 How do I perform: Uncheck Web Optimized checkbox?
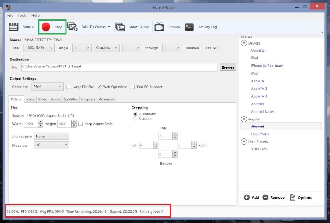[99, 87]
